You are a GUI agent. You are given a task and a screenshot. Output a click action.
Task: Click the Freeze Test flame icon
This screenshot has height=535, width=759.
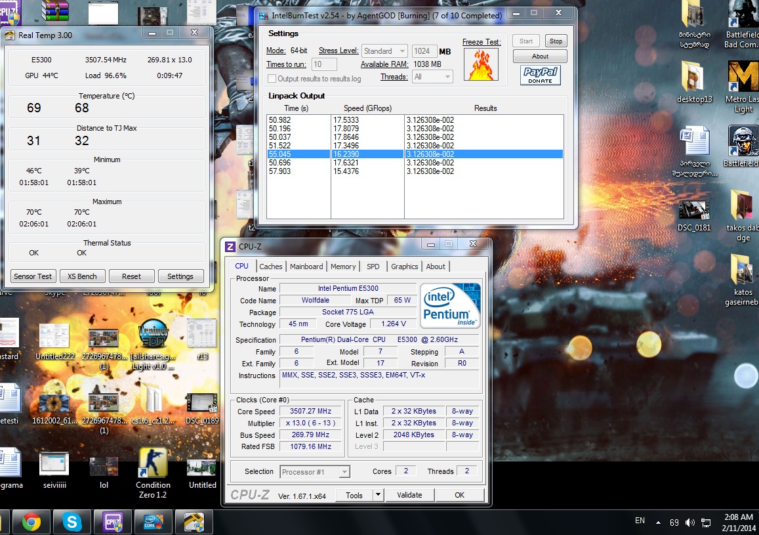coord(481,64)
